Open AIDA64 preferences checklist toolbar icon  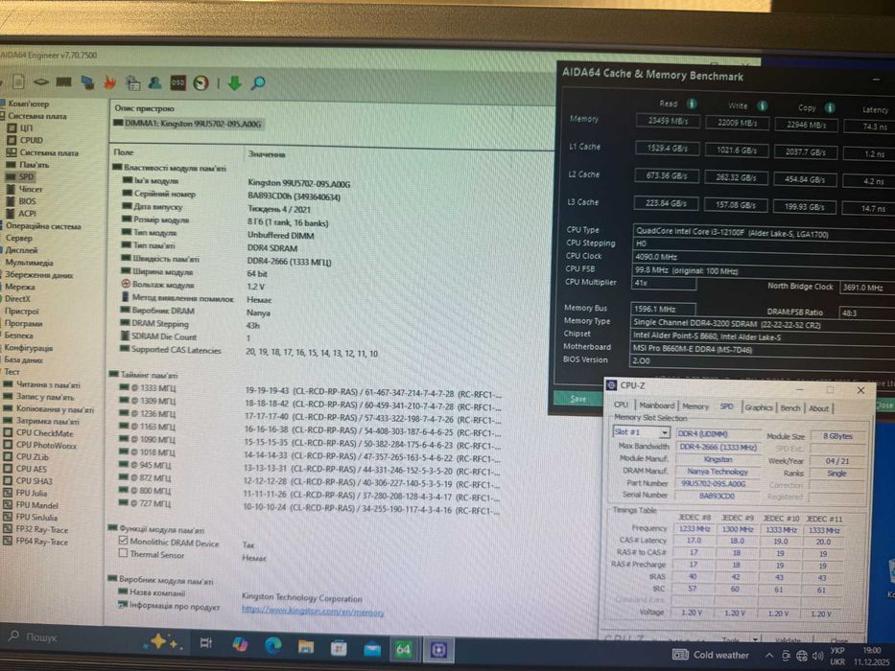pos(133,82)
